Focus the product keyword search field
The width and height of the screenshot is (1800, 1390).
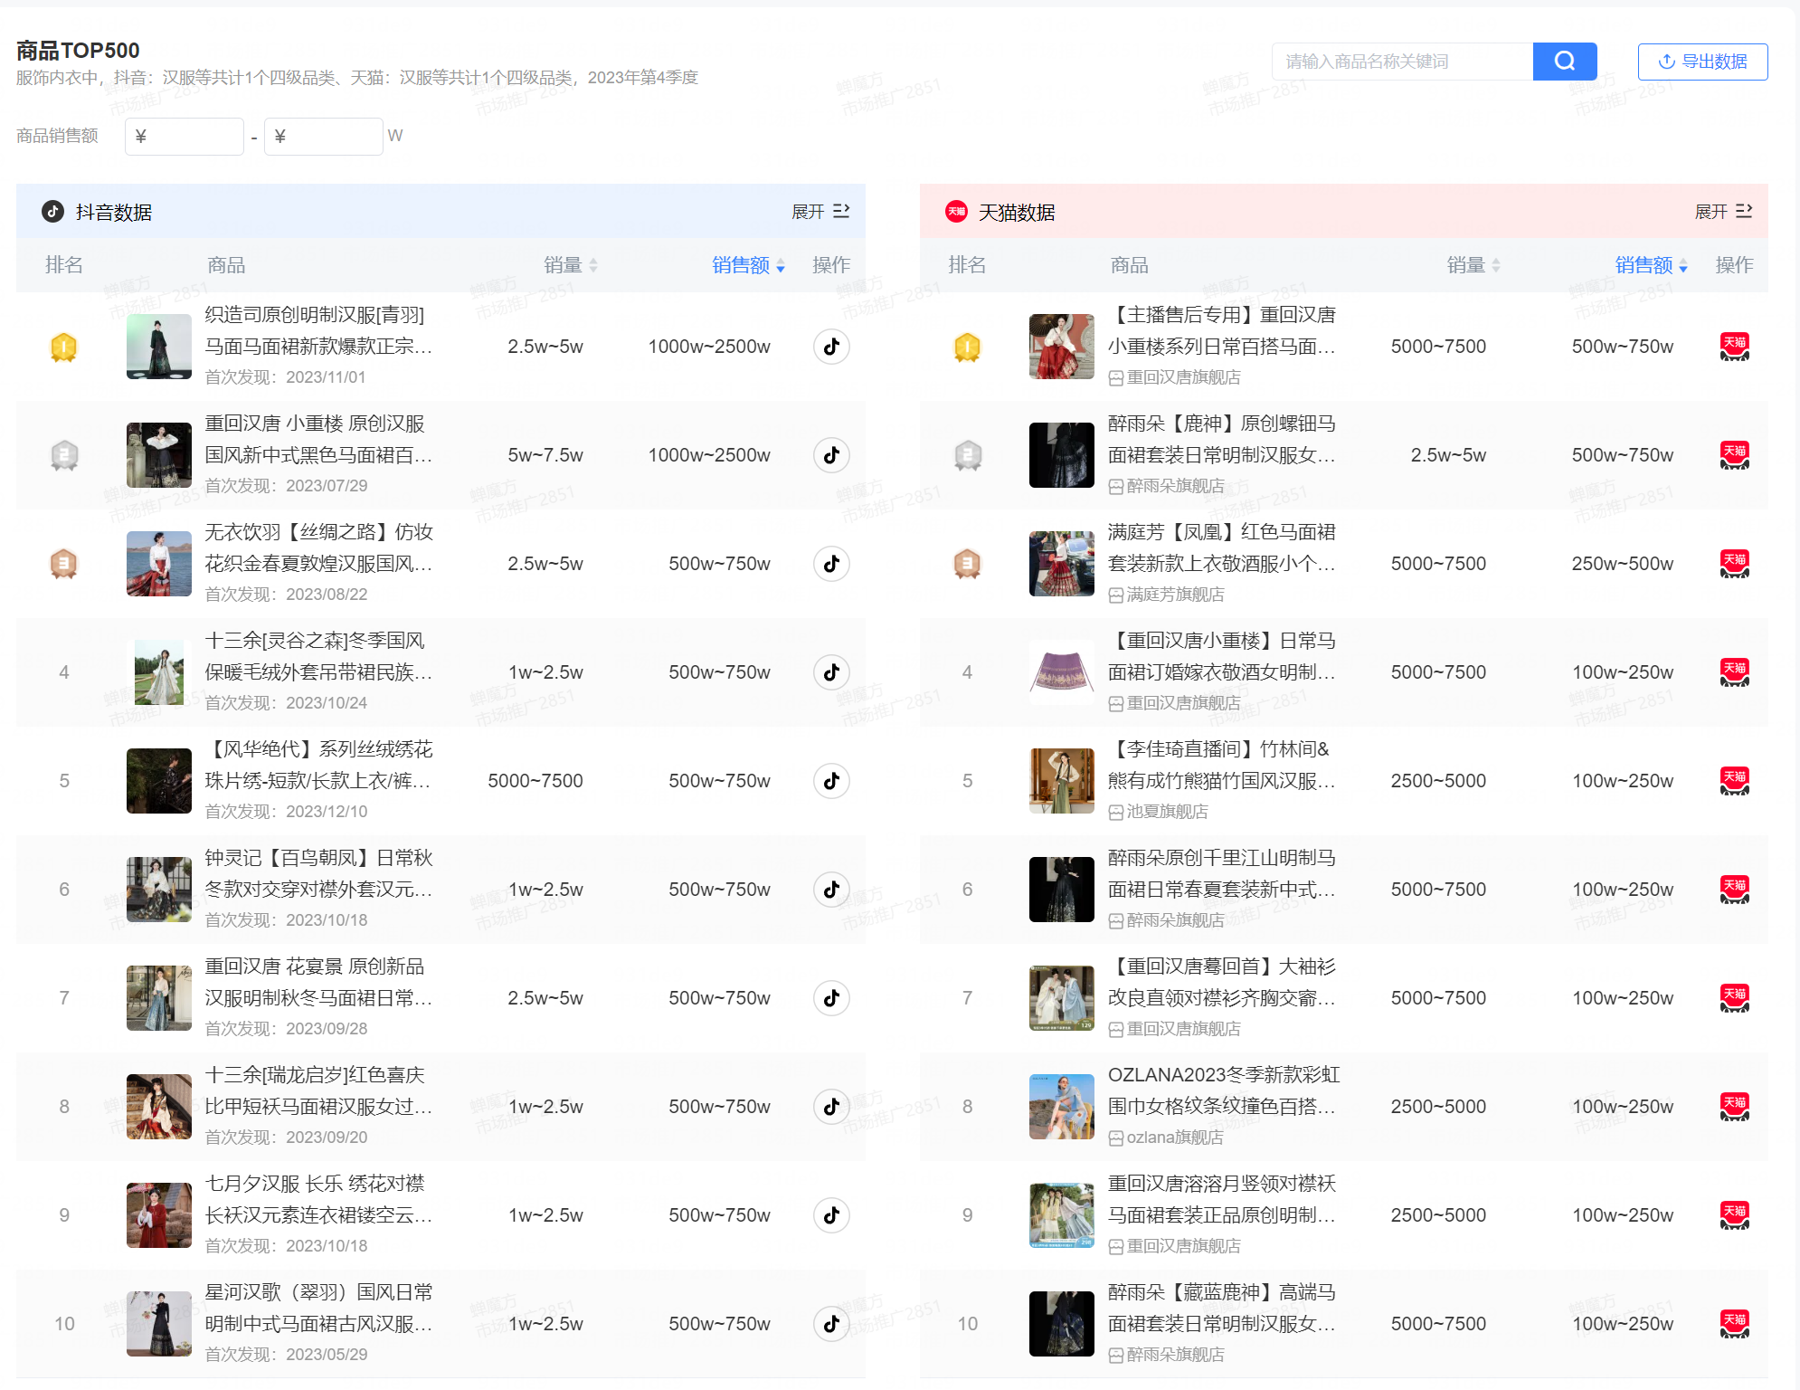(x=1402, y=62)
